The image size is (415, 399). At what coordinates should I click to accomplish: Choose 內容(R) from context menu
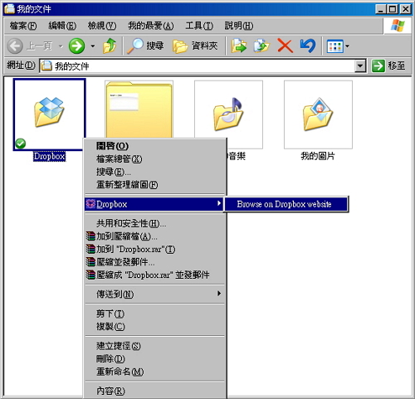[x=155, y=391]
